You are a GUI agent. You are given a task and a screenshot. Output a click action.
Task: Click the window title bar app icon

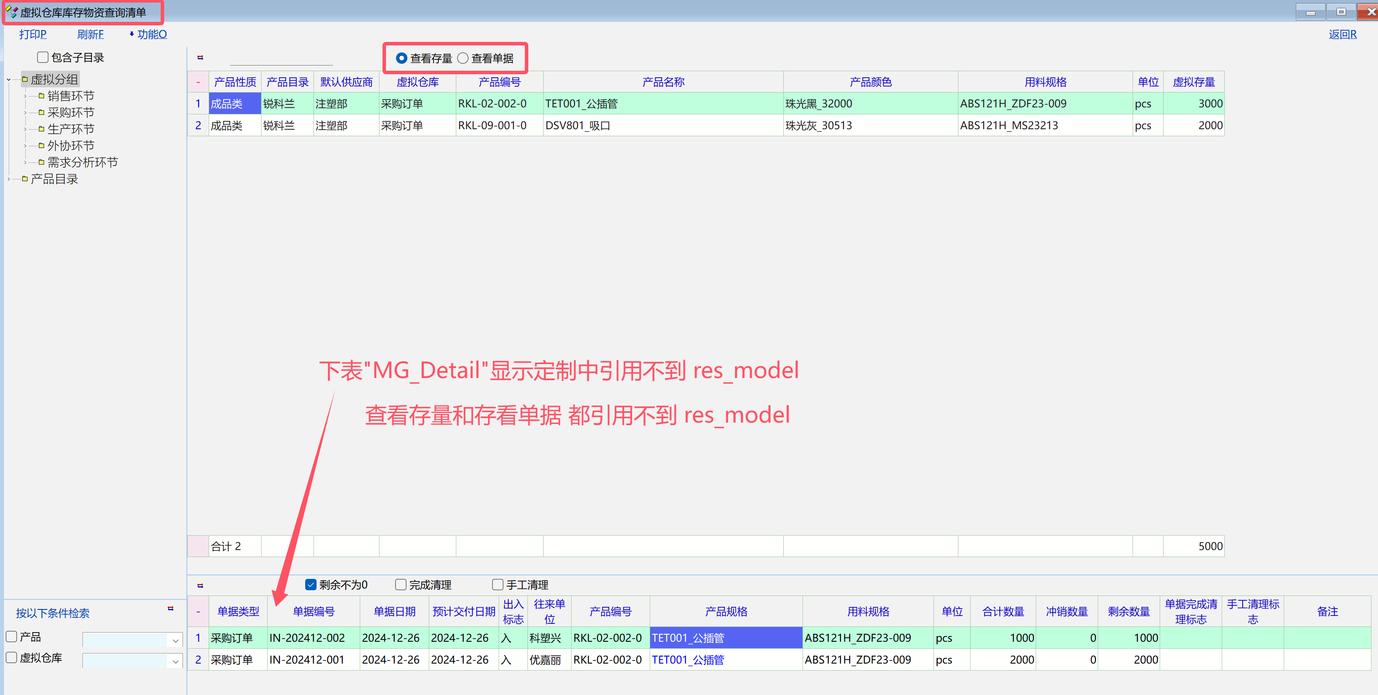pyautogui.click(x=11, y=12)
